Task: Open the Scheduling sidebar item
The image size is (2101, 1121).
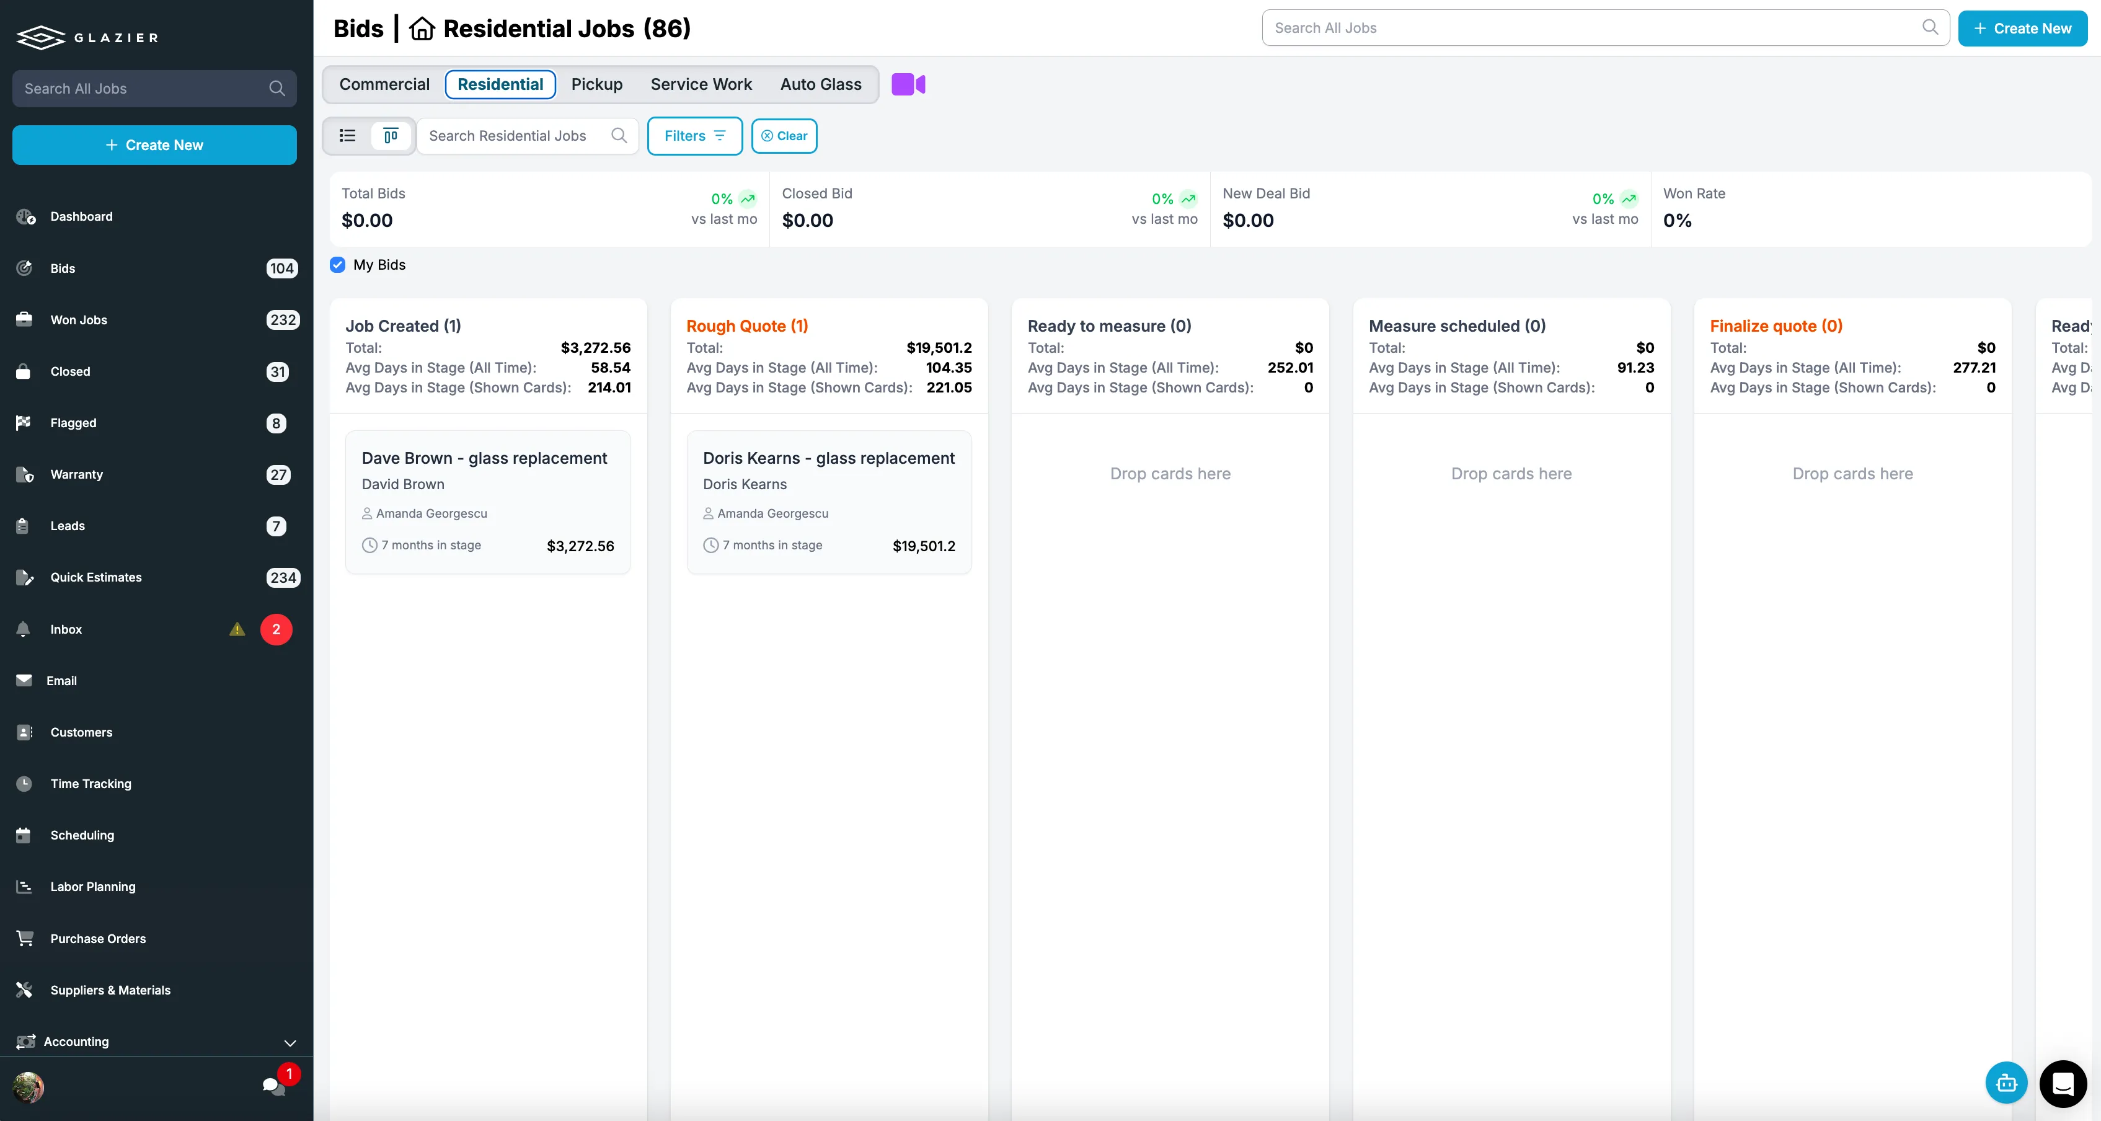Action: click(x=157, y=835)
